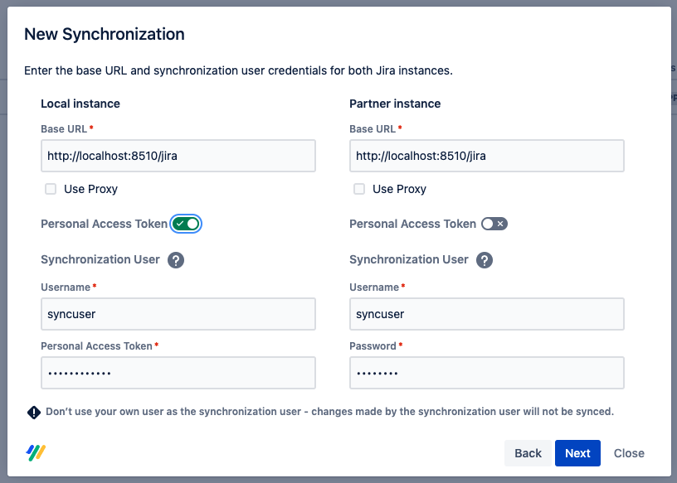Click the colorful striped logo in the dialog footer
Viewport: 677px width, 483px height.
[36, 452]
